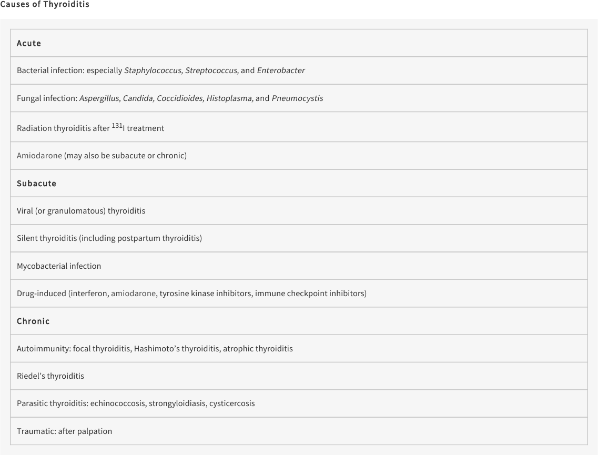Click the Causes of Thyroiditis title
The width and height of the screenshot is (598, 455).
(45, 4)
